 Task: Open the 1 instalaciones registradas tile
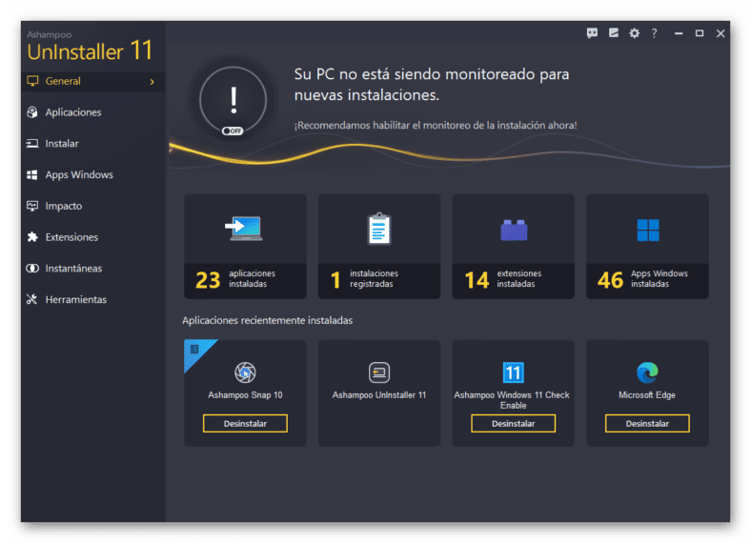(379, 246)
